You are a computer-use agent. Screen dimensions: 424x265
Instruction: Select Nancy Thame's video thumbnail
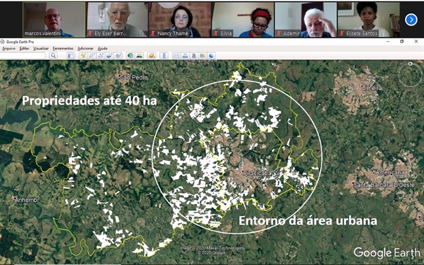tap(180, 20)
